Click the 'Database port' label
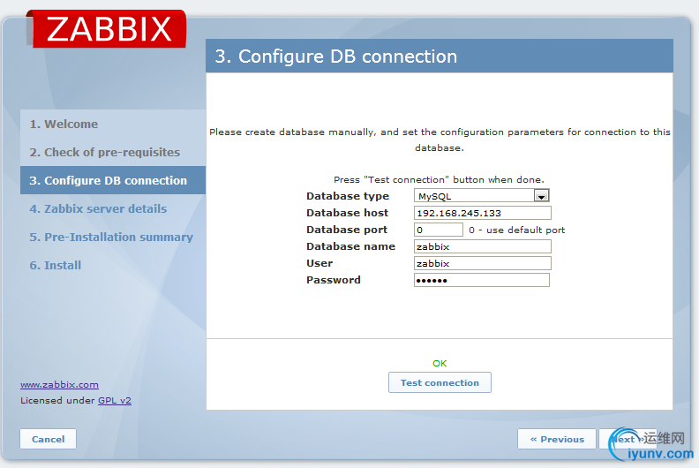 point(347,230)
